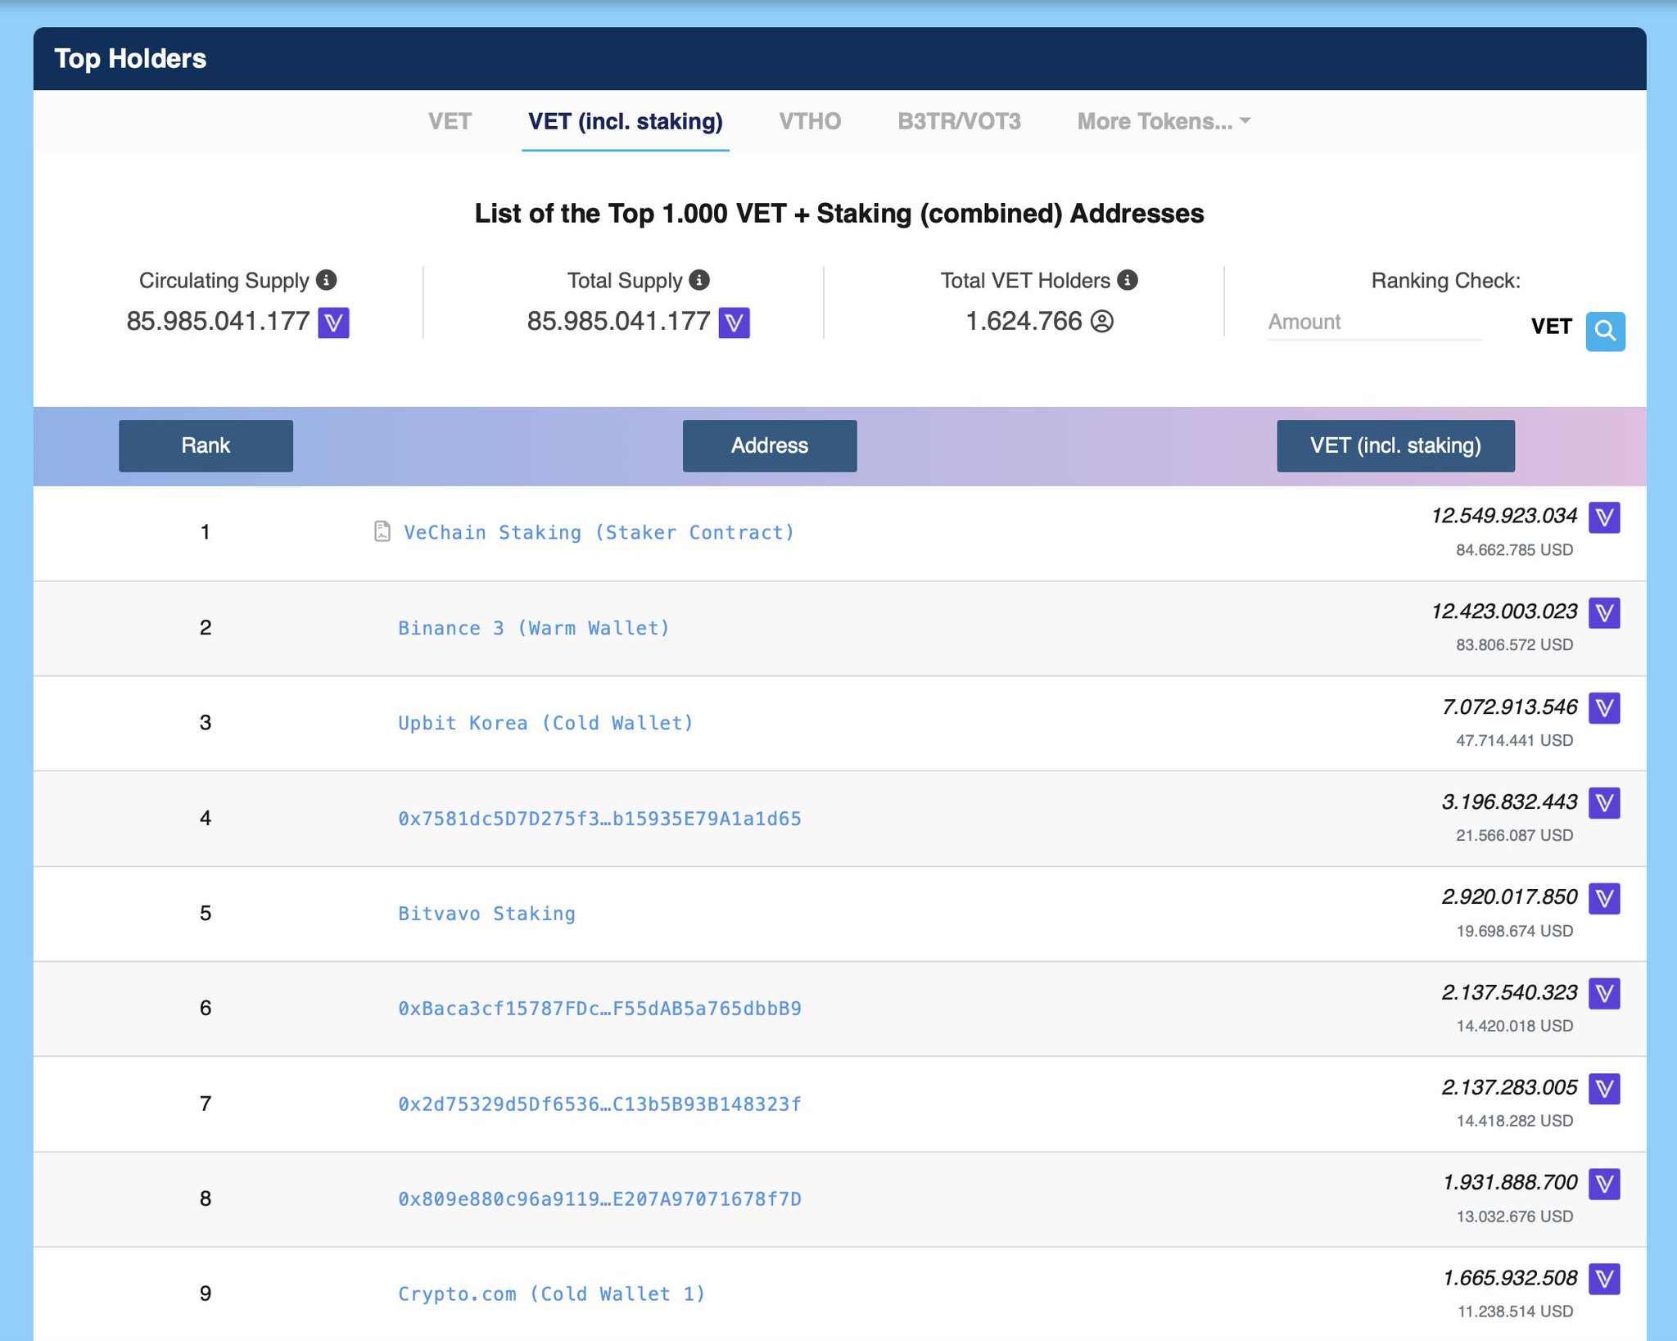Open the Binance 3 (Warm Wallet) address
This screenshot has width=1677, height=1341.
point(533,628)
